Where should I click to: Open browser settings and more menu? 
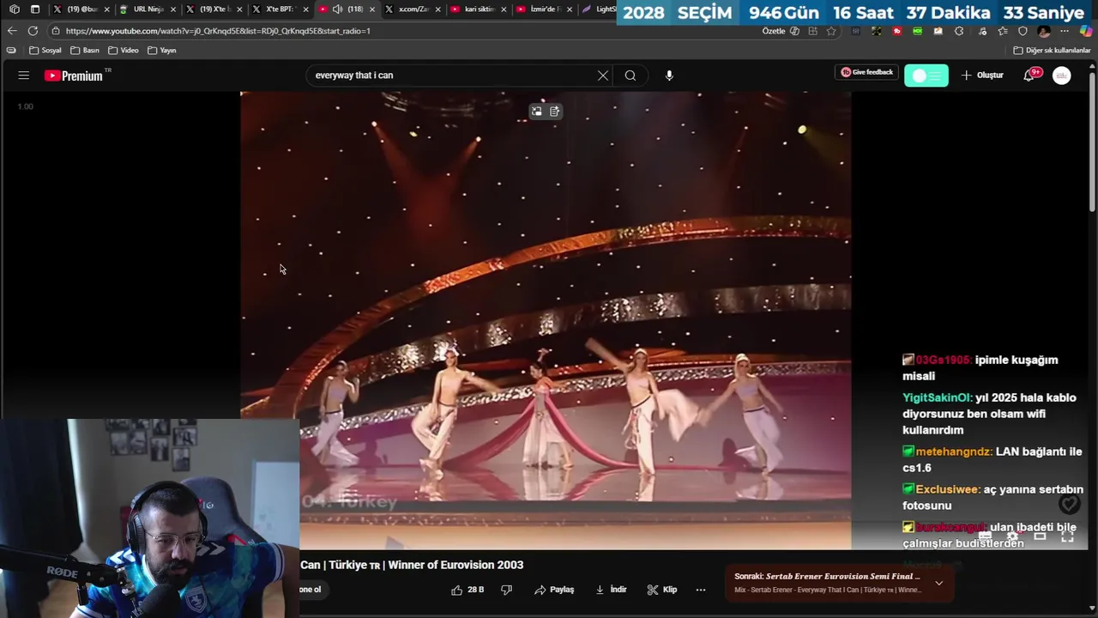(x=1065, y=31)
